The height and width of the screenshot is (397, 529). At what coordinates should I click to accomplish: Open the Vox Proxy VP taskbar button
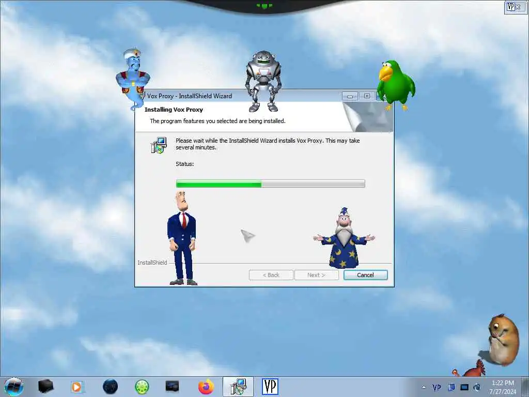(x=270, y=387)
